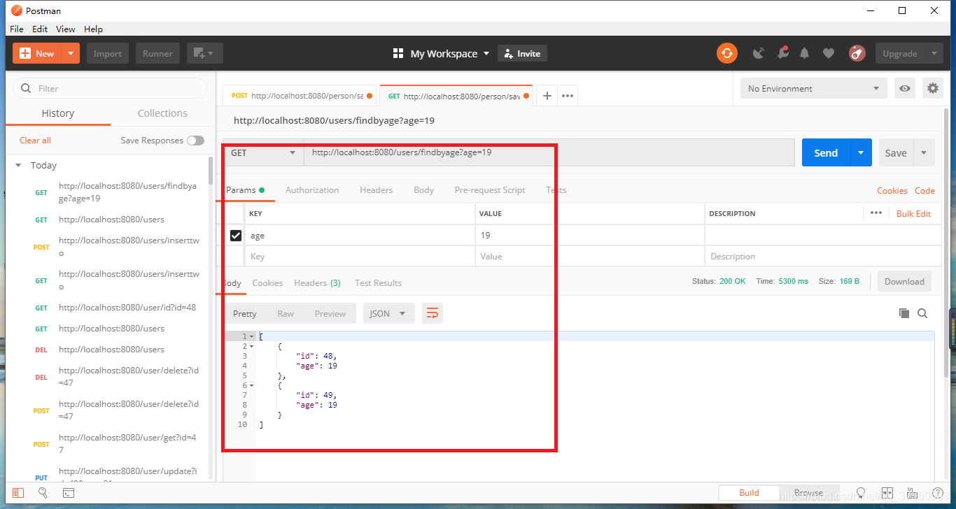
Task: Click the Invite button
Action: 522,53
